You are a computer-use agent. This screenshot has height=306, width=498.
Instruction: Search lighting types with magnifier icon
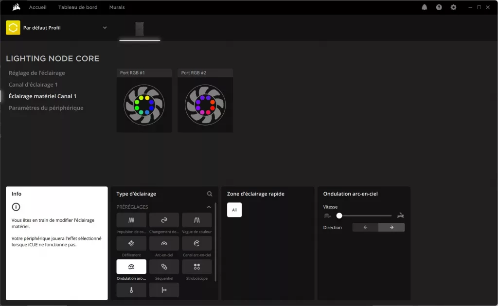[x=209, y=194]
